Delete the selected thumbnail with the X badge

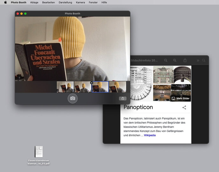point(92,83)
